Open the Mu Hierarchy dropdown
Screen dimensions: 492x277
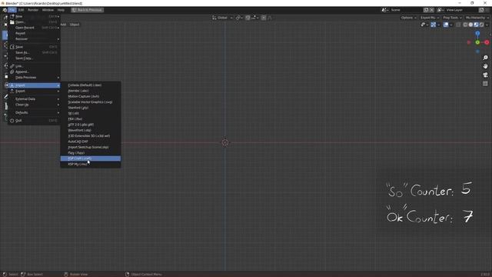477,18
